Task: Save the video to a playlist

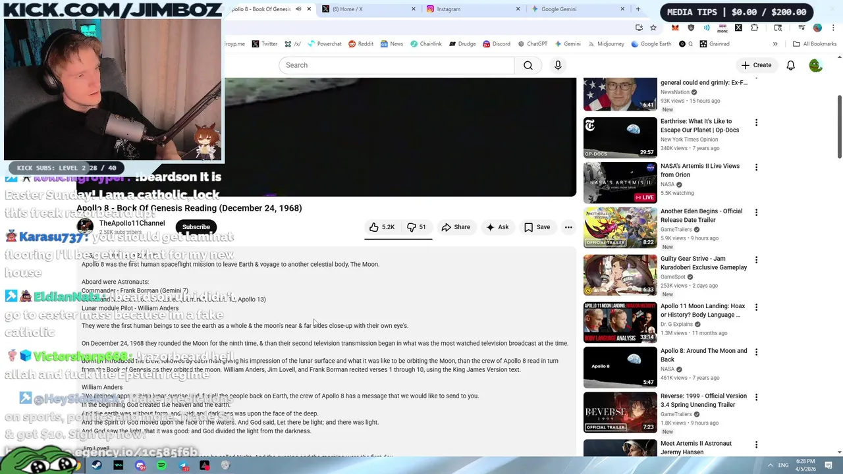Action: [537, 227]
